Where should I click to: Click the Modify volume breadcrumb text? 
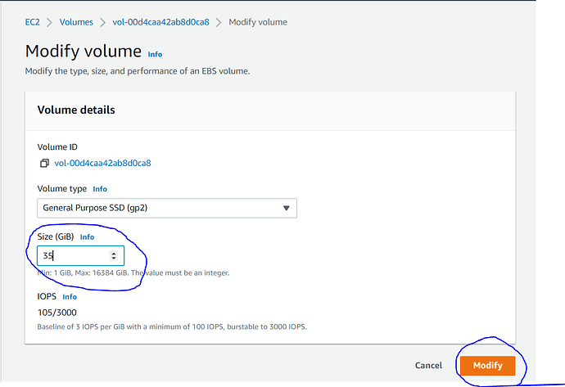[258, 22]
